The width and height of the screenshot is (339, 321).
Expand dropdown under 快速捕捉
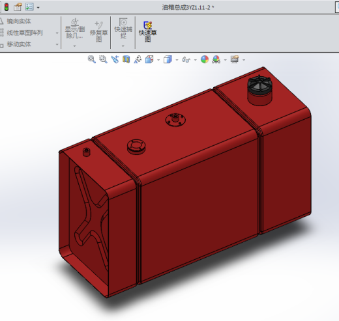[123, 46]
